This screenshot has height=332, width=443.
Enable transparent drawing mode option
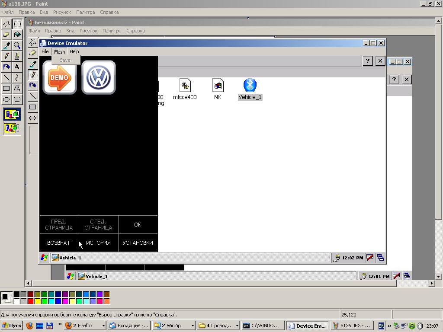pyautogui.click(x=12, y=128)
